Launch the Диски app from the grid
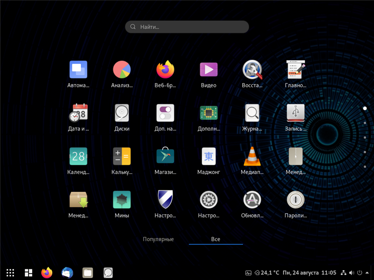Screen dimensions: 374x280 click(122, 118)
